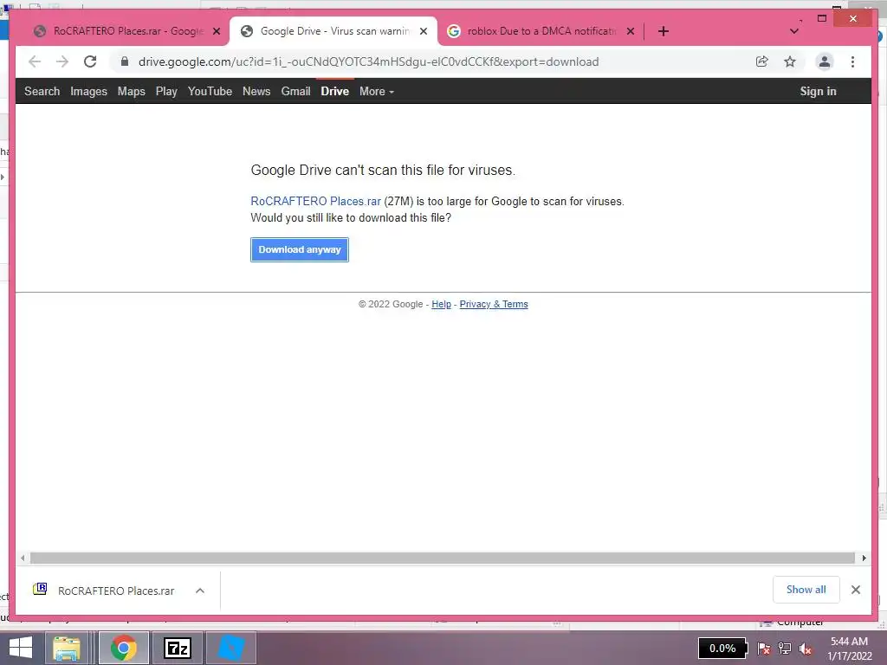Open a new tab with the plus button

point(664,31)
